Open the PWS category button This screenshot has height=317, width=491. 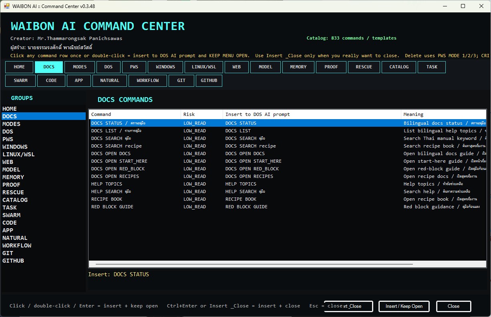coord(134,67)
